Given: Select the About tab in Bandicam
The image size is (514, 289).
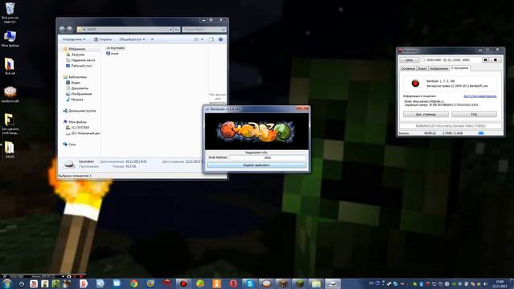Looking at the screenshot, I should click(x=460, y=68).
